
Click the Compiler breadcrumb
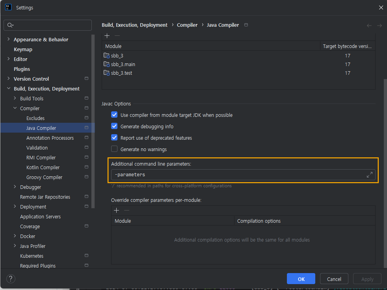tap(187, 25)
